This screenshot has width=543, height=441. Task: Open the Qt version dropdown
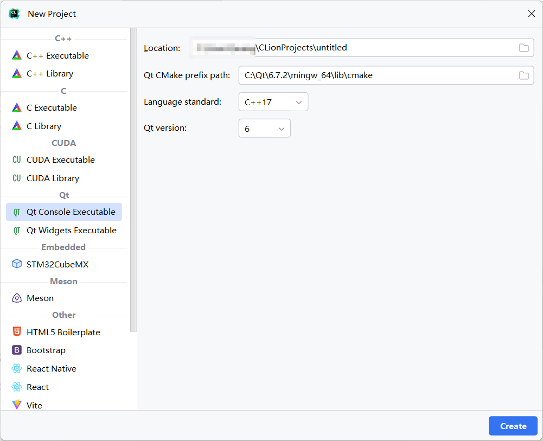click(x=265, y=129)
